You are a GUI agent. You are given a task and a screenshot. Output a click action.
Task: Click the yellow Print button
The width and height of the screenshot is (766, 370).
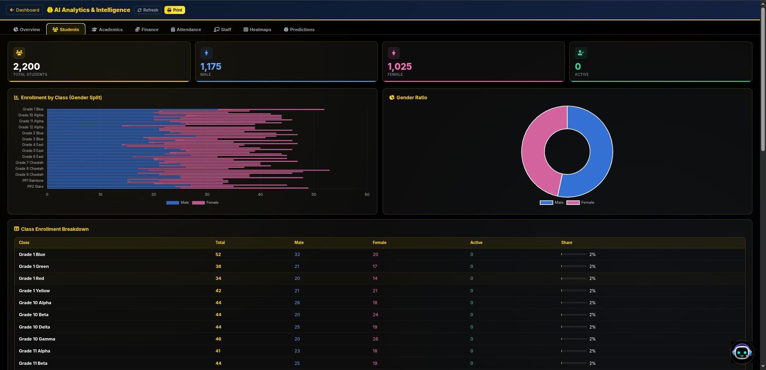pyautogui.click(x=175, y=10)
